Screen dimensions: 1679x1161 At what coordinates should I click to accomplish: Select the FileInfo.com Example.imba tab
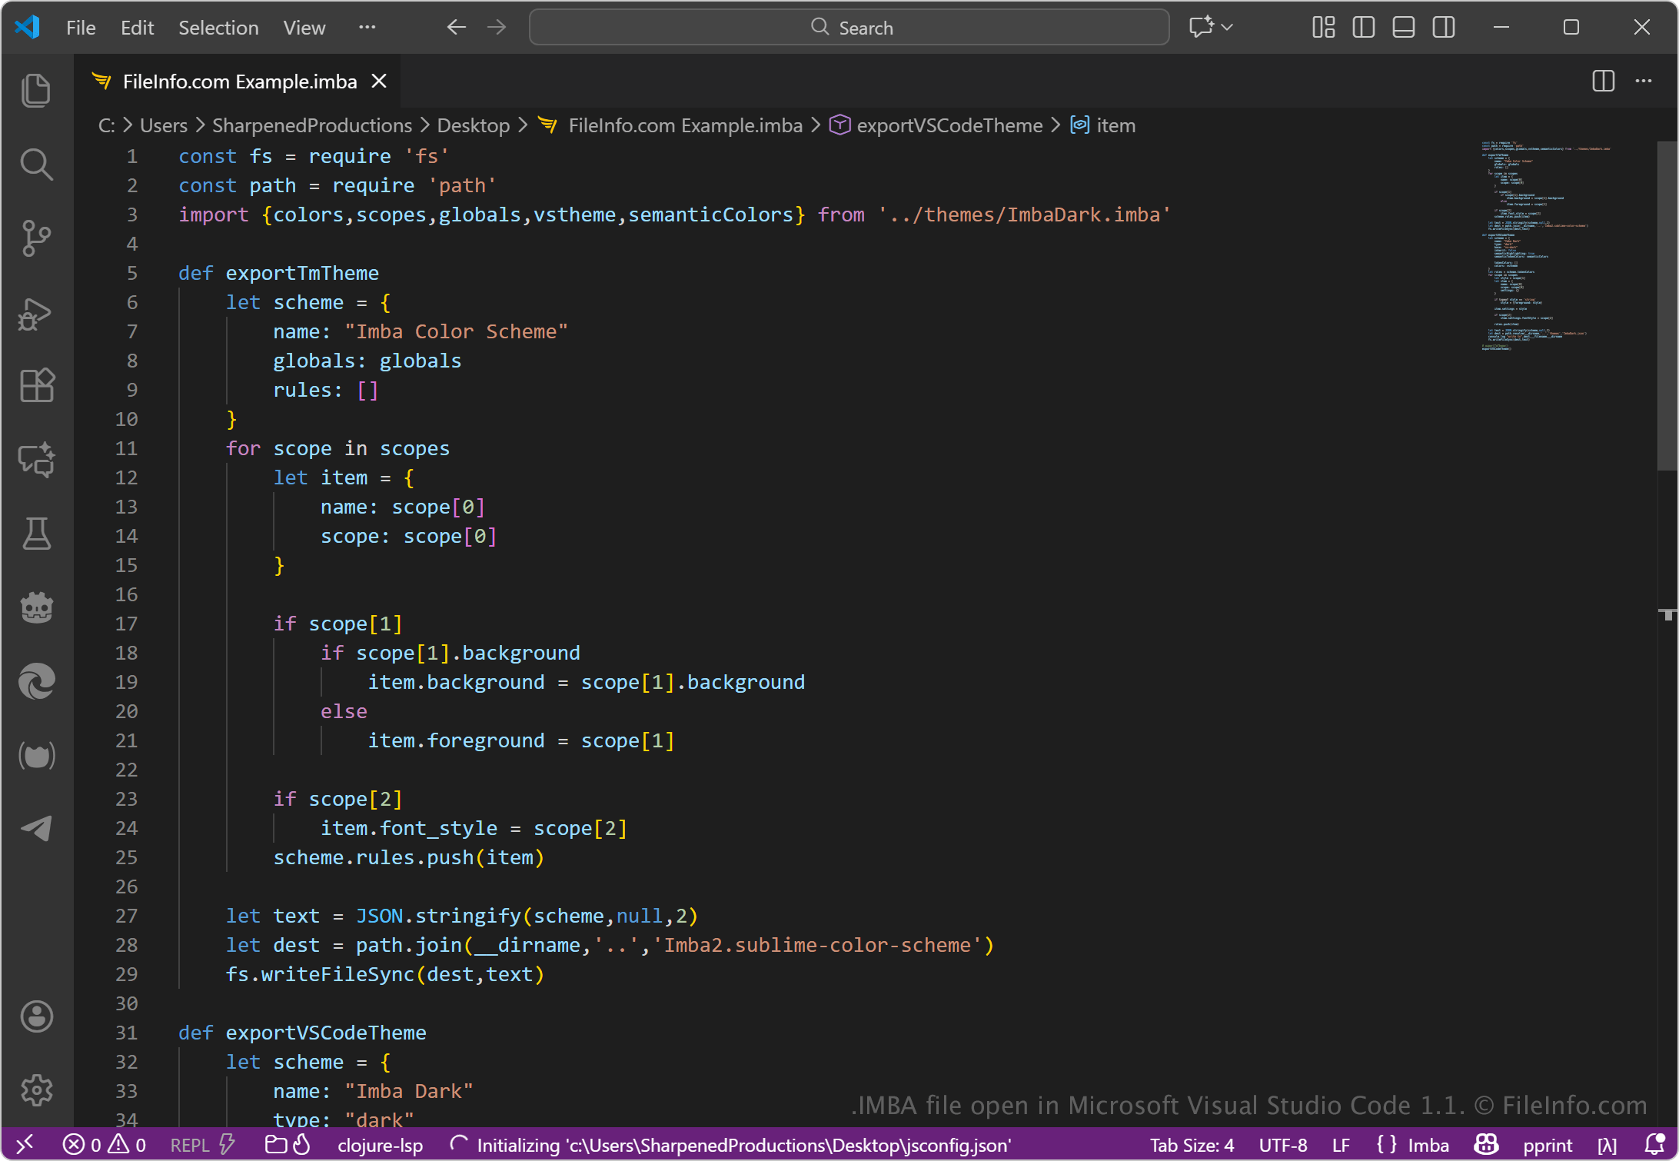(x=239, y=82)
